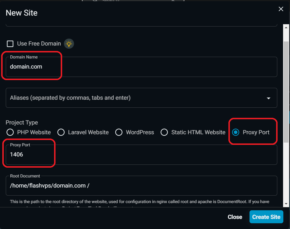Pick WordPress as project type

point(119,132)
